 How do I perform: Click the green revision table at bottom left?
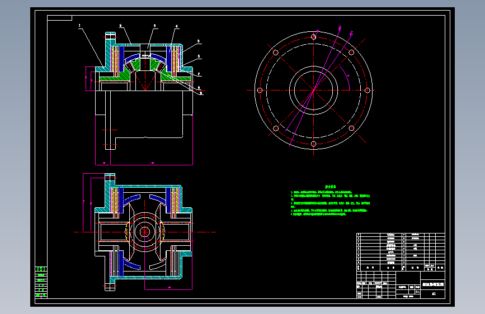coord(41,282)
